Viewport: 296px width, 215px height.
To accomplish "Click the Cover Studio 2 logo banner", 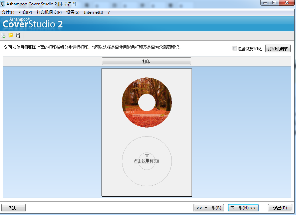I will [33, 24].
